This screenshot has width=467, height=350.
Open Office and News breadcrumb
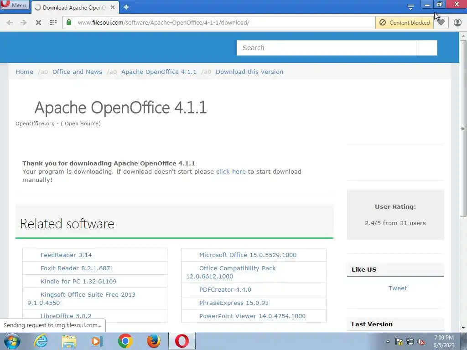coord(77,72)
